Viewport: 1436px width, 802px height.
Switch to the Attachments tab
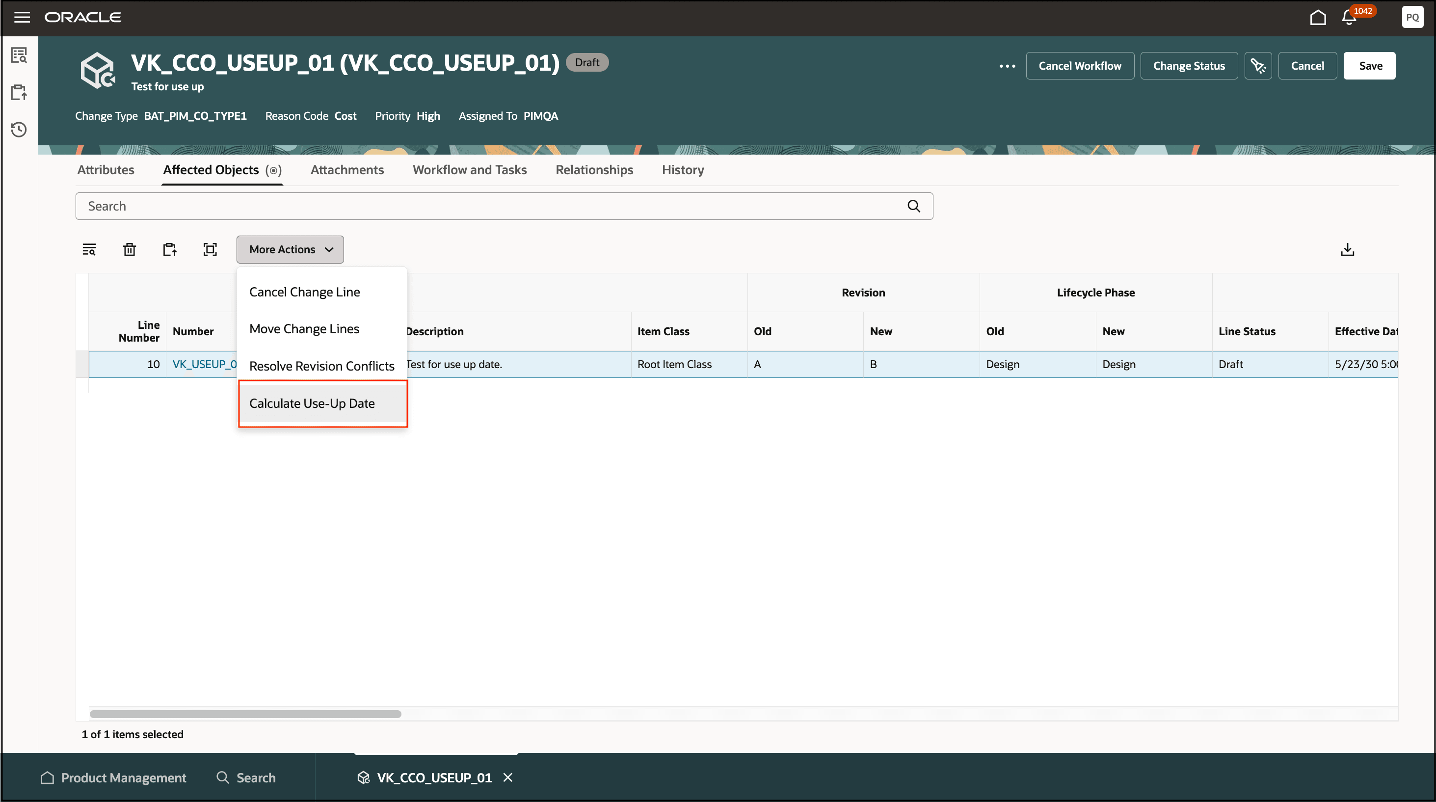pos(347,170)
